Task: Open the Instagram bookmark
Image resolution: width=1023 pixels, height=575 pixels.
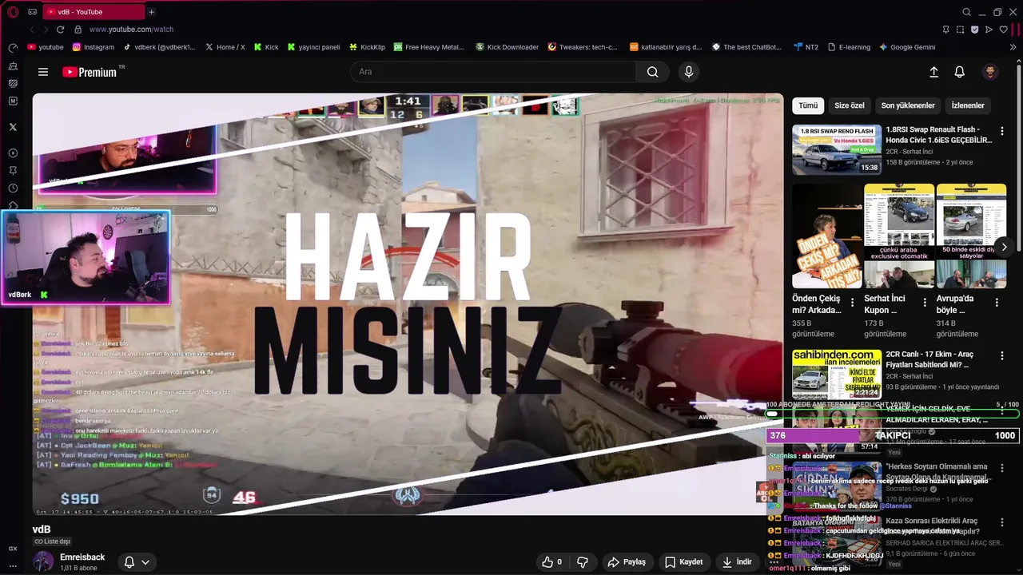Action: click(94, 47)
